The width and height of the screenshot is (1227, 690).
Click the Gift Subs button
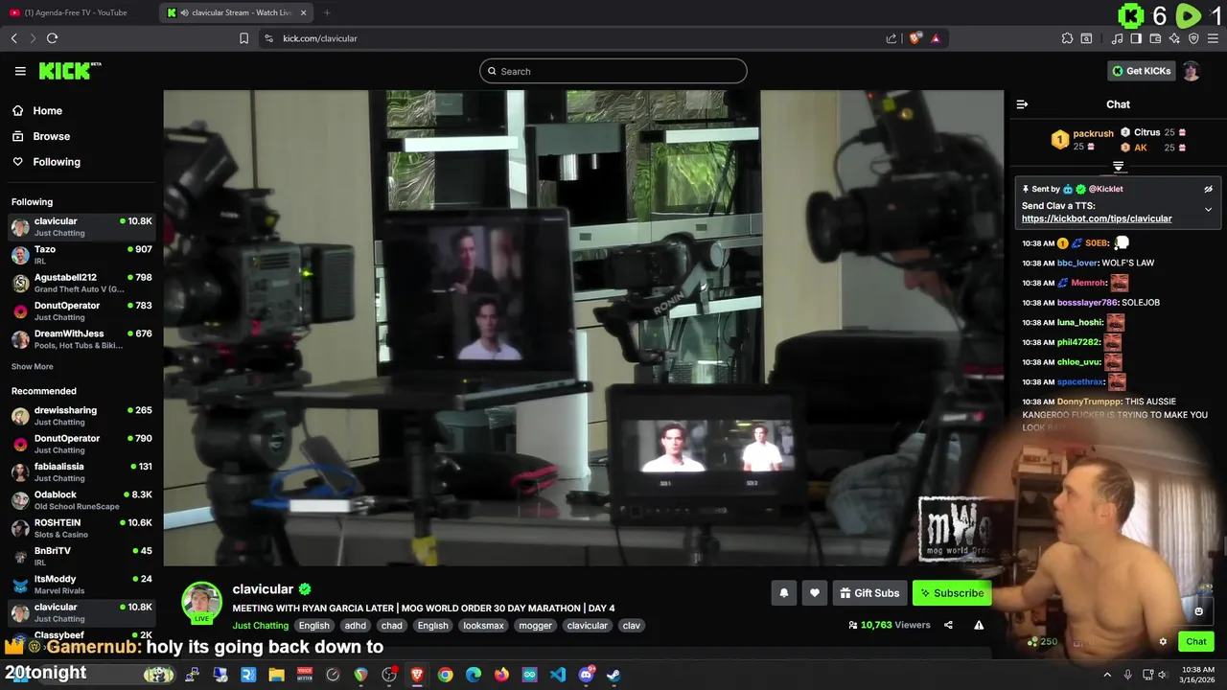click(869, 593)
